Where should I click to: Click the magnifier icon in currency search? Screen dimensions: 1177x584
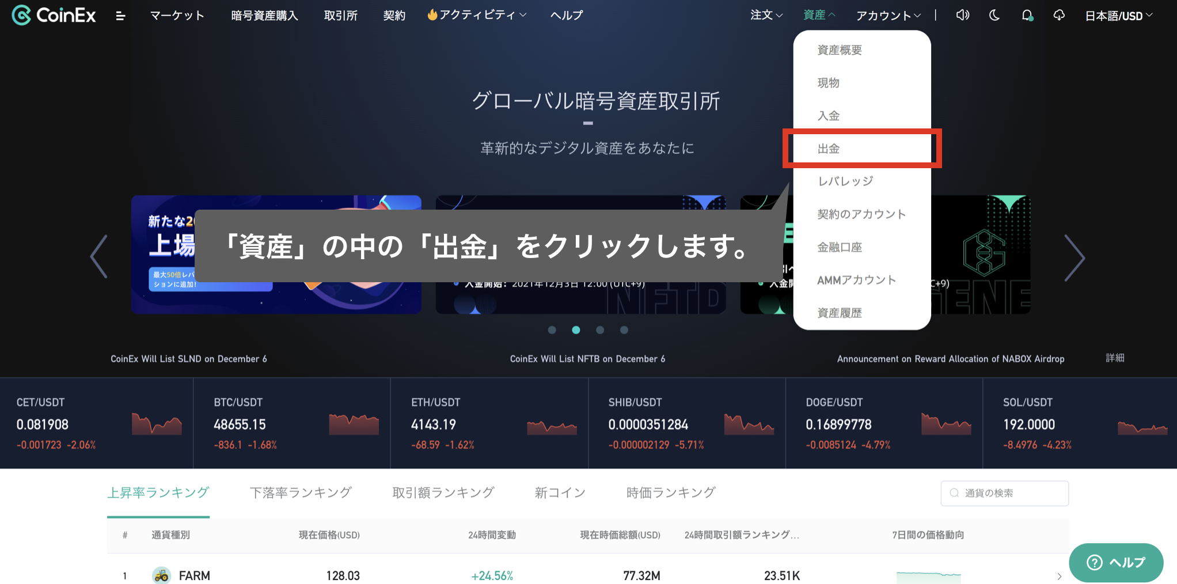point(954,493)
